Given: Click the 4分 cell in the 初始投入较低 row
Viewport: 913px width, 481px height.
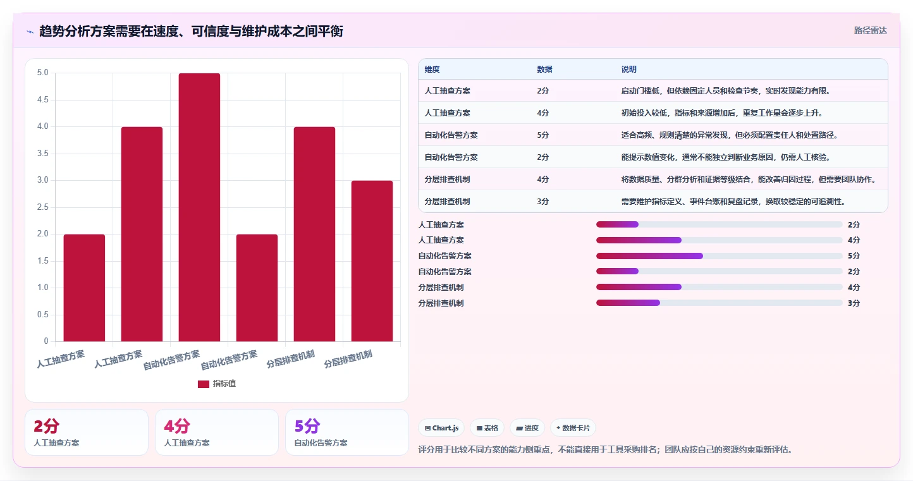Looking at the screenshot, I should click(542, 113).
